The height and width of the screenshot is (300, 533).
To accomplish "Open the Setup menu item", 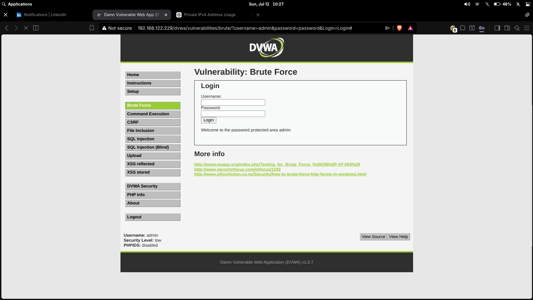I will tap(153, 92).
